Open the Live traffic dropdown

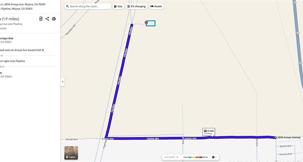(171, 157)
